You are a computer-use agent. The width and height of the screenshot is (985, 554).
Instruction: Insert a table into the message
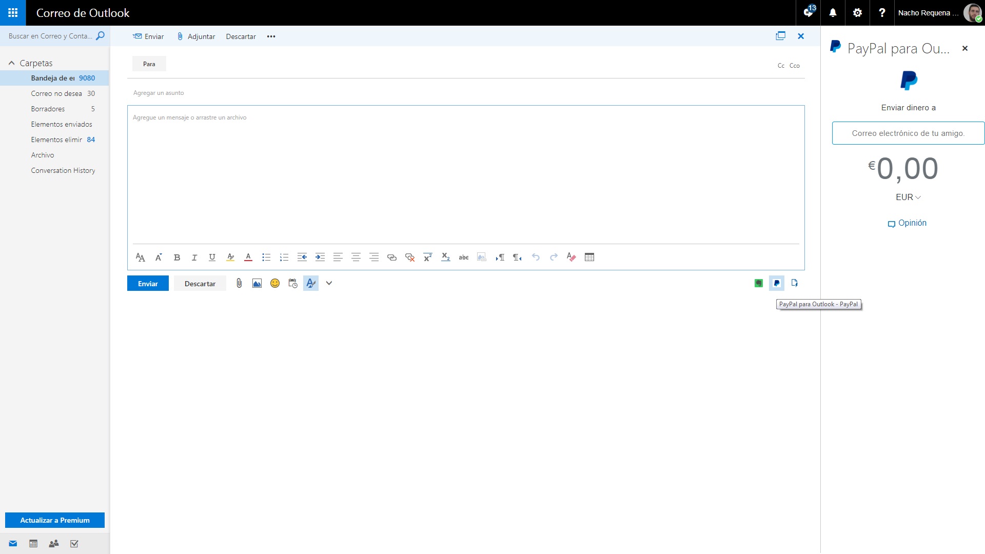[589, 258]
